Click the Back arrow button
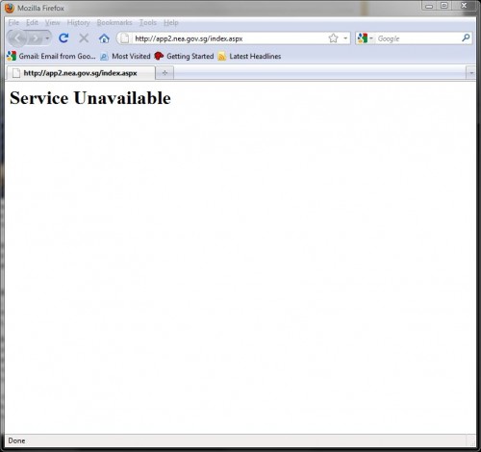This screenshot has height=452, width=481. tap(17, 38)
